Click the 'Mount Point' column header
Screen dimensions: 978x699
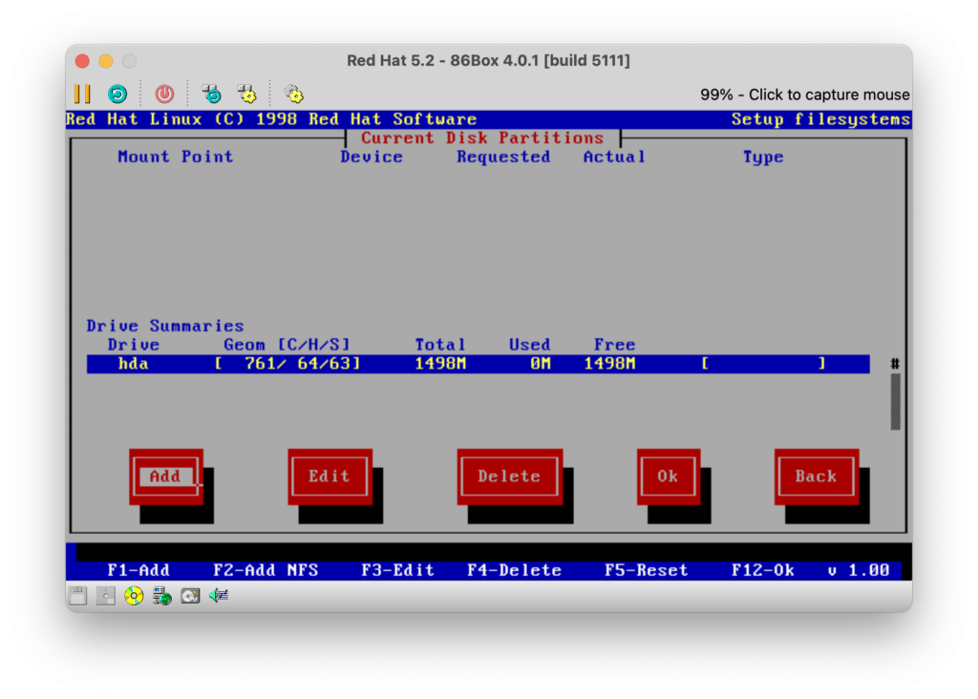tap(176, 157)
